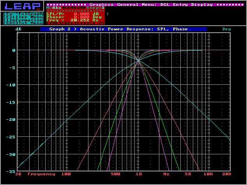The image size is (247, 185).
Task: Select the Information menu entry
Action: click(x=23, y=20)
